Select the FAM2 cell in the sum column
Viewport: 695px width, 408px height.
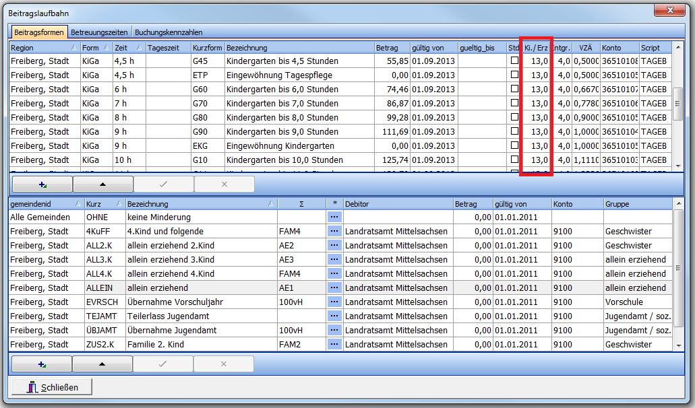click(x=302, y=345)
